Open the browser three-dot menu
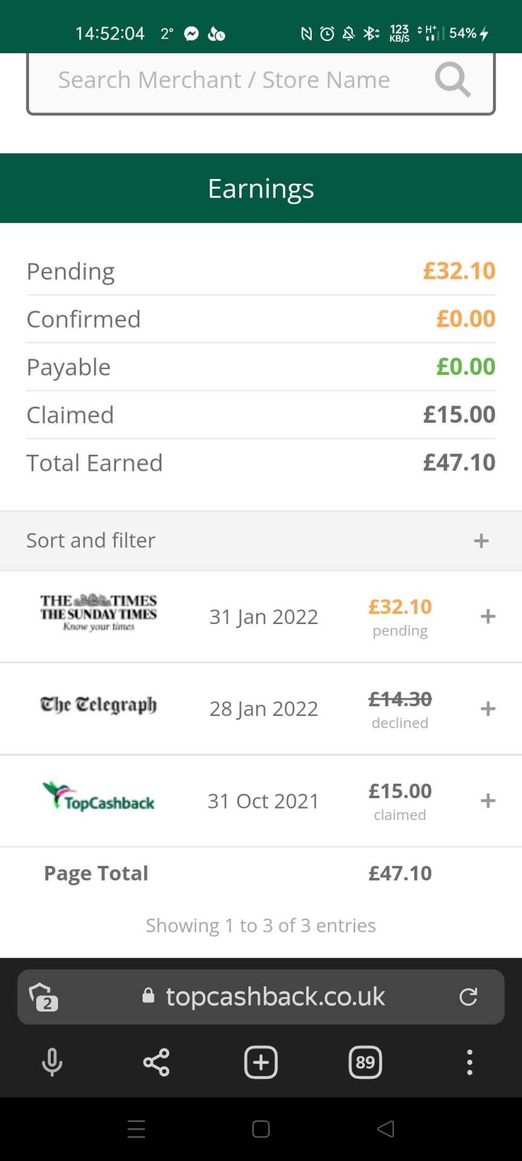522x1161 pixels. [x=469, y=1062]
